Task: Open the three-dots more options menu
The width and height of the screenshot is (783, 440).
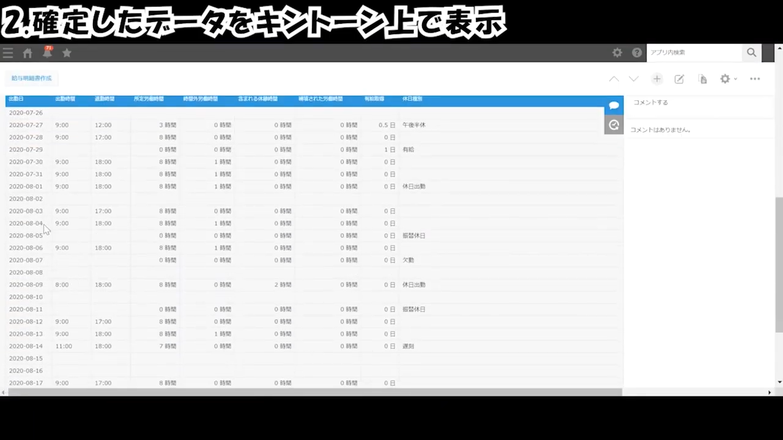Action: (755, 79)
